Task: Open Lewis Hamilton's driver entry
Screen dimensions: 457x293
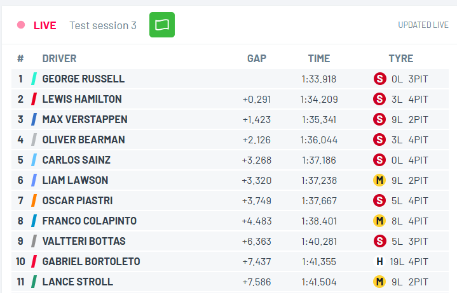Action: click(81, 99)
